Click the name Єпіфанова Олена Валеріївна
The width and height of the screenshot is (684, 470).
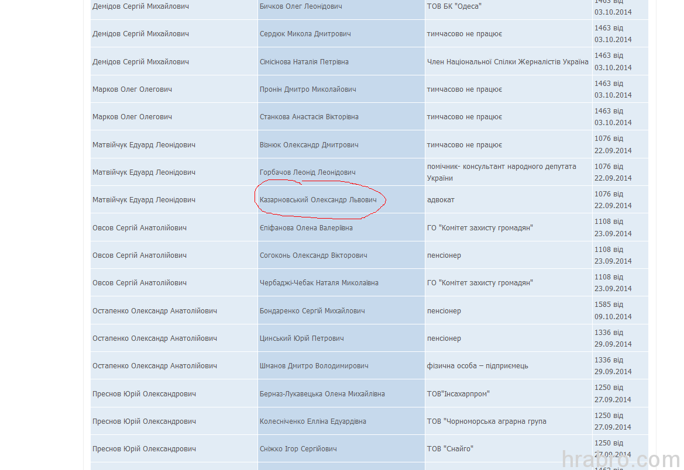coord(306,228)
